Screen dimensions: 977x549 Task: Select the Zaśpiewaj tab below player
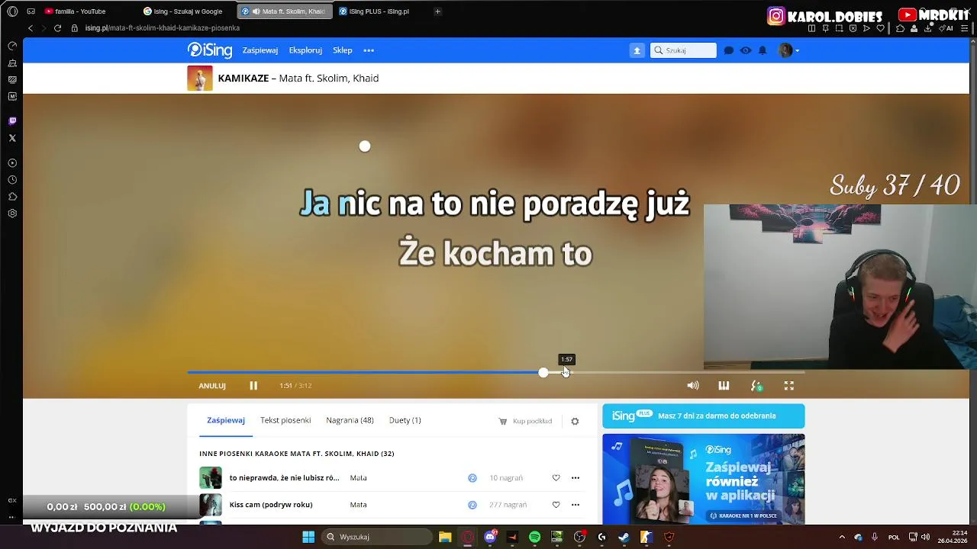226,420
